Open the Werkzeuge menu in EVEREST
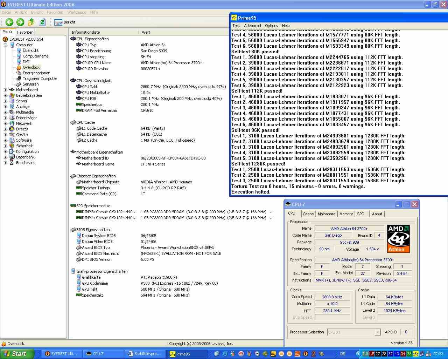The height and width of the screenshot is (359, 448). (77, 12)
